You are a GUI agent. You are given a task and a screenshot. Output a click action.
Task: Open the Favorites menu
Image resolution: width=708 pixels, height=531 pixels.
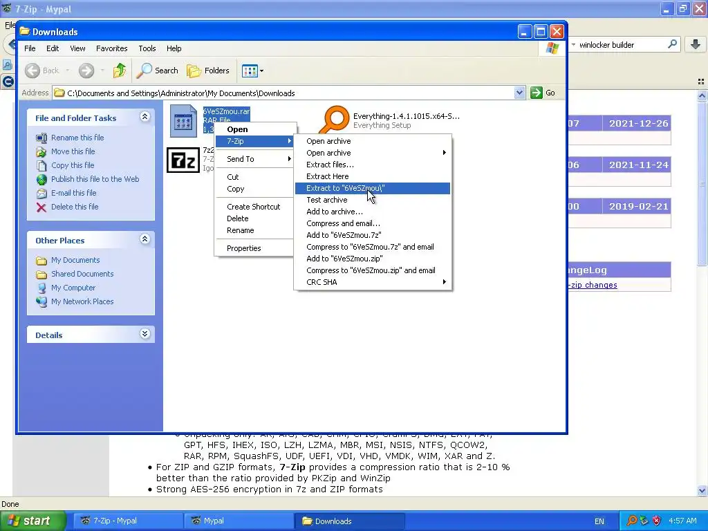pos(111,48)
